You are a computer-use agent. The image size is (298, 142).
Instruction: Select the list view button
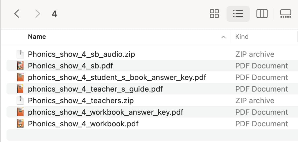point(238,14)
